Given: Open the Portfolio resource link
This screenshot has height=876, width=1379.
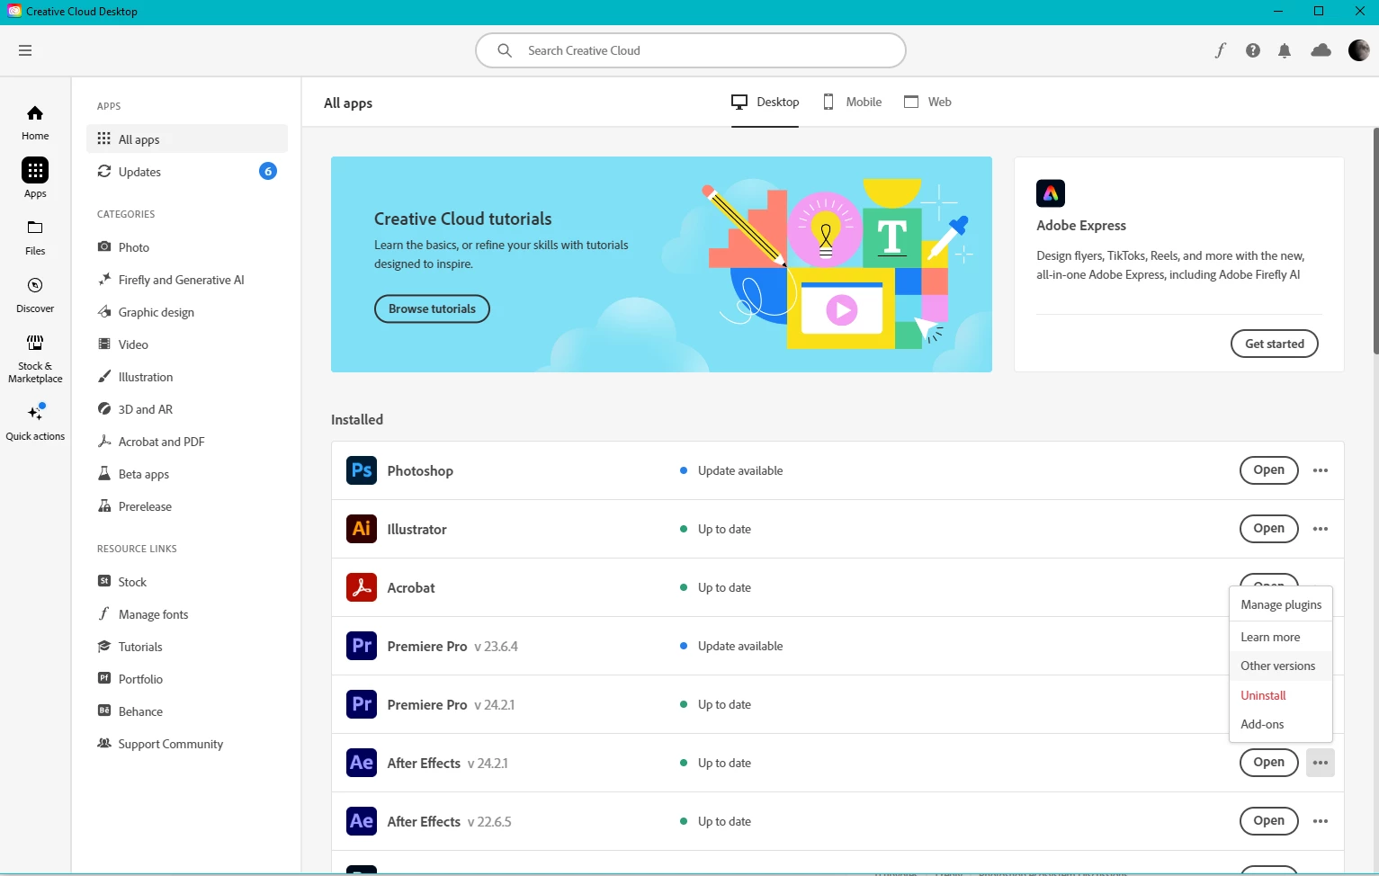Looking at the screenshot, I should [187, 679].
